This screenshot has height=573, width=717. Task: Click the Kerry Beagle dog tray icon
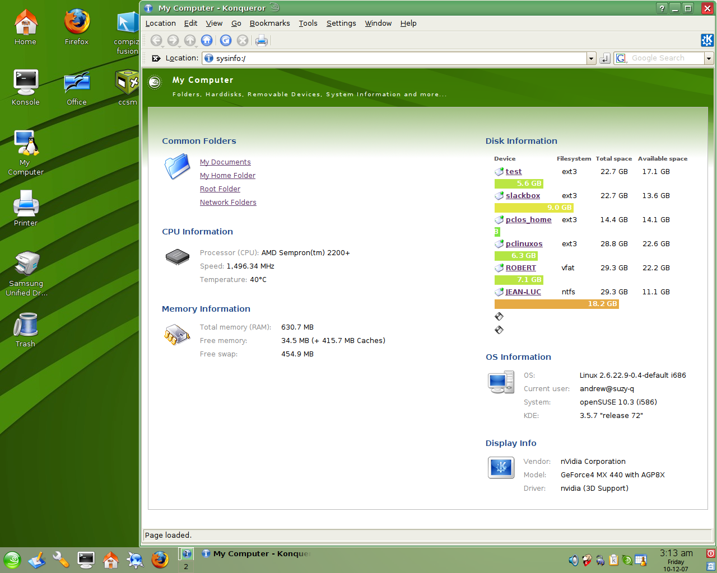pyautogui.click(x=586, y=560)
